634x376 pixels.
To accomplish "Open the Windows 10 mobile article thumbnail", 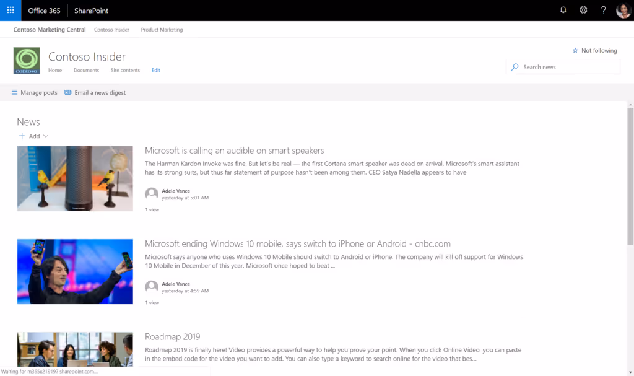I will tap(75, 271).
